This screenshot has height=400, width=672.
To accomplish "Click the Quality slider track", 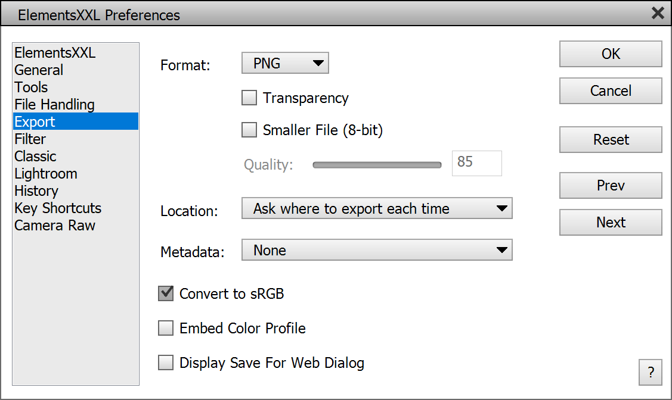I will point(377,165).
